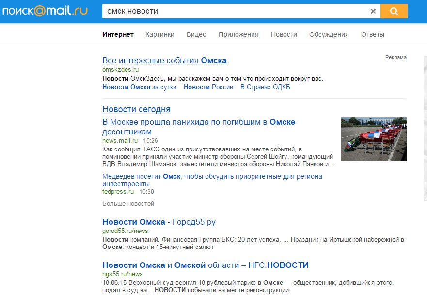
Task: Open sitelink 'В Странах ОДКБ'
Action: [265, 87]
